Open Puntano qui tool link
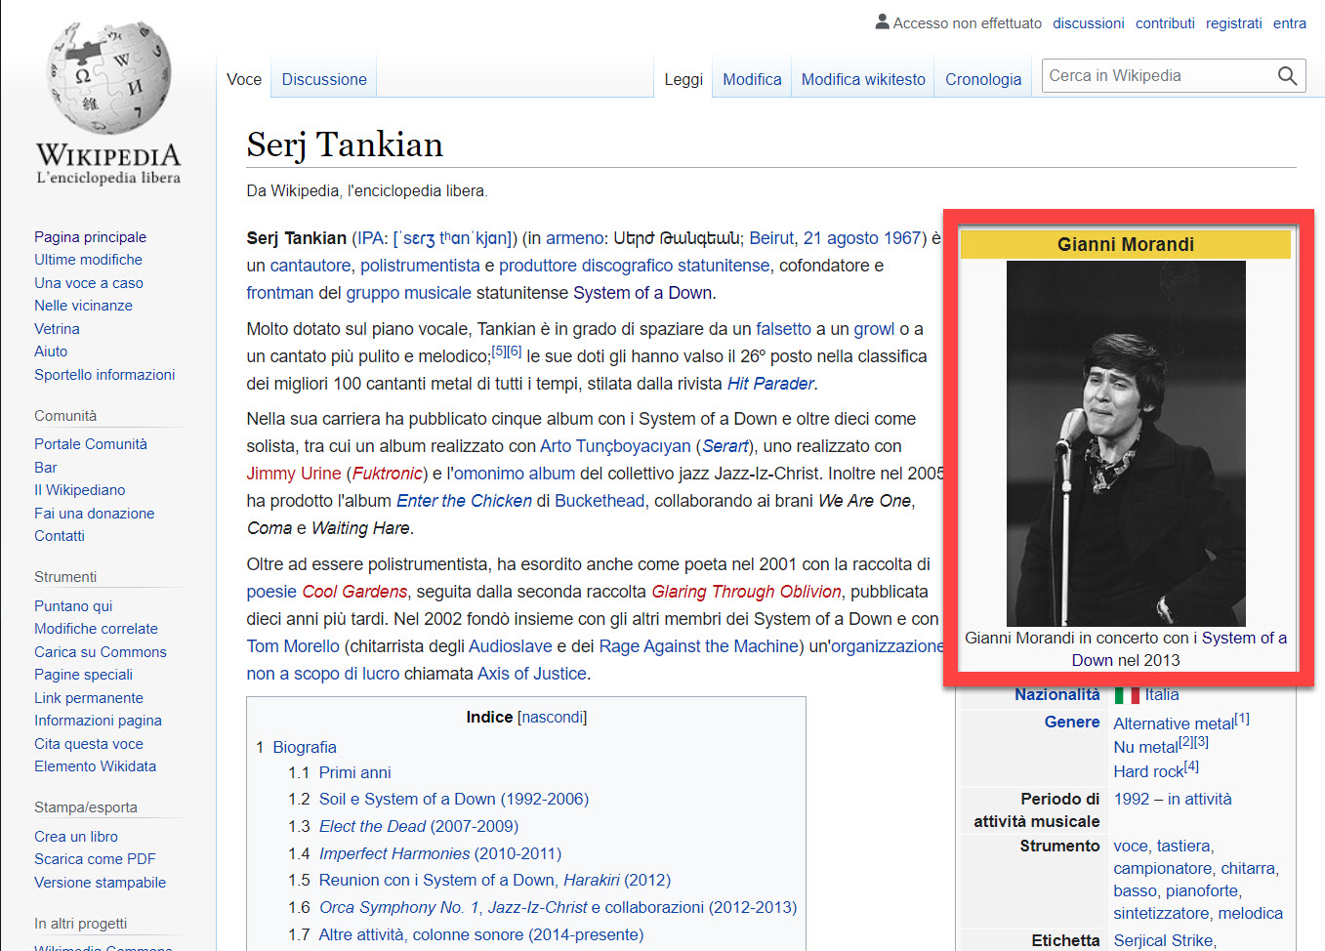This screenshot has width=1325, height=951. point(73,606)
